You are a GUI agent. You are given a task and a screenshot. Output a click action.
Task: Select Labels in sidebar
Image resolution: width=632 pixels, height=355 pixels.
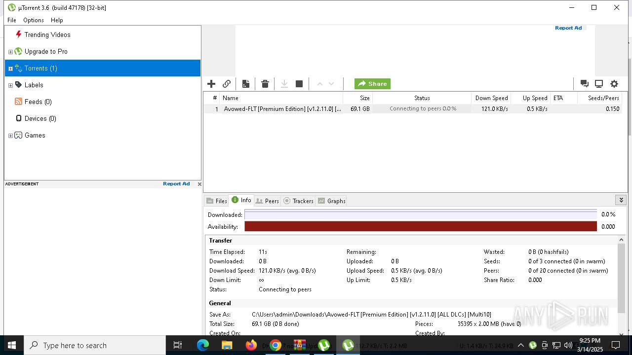(34, 85)
